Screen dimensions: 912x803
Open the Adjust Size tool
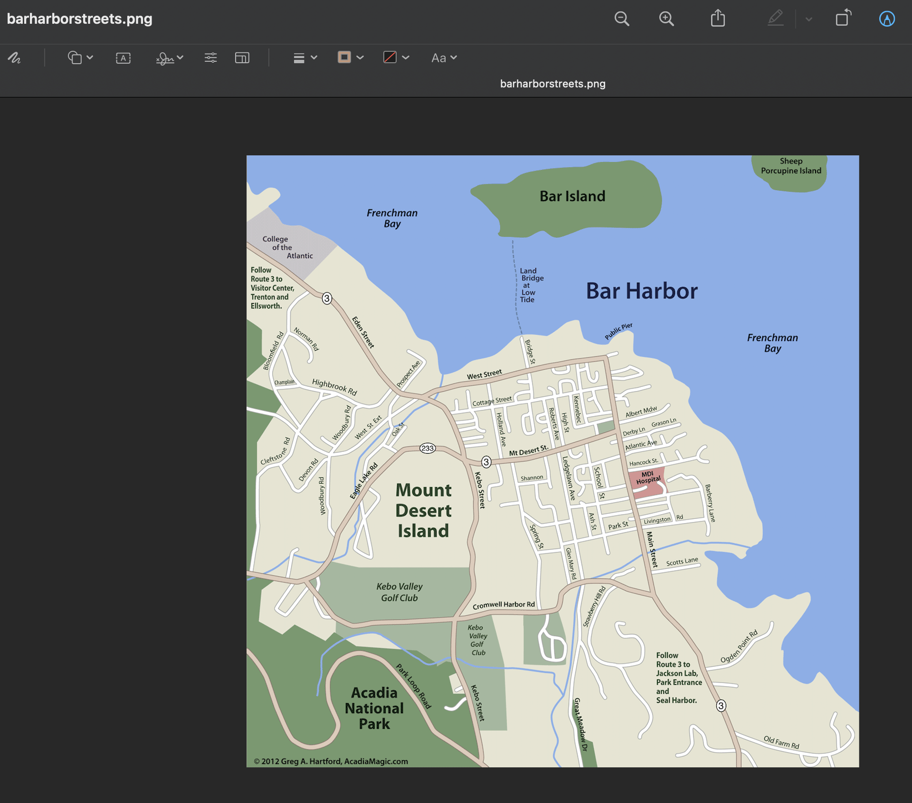click(242, 58)
